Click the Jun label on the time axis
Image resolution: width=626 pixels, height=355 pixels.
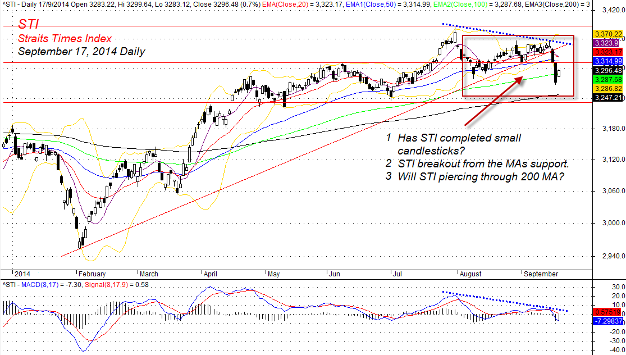tap(335, 274)
